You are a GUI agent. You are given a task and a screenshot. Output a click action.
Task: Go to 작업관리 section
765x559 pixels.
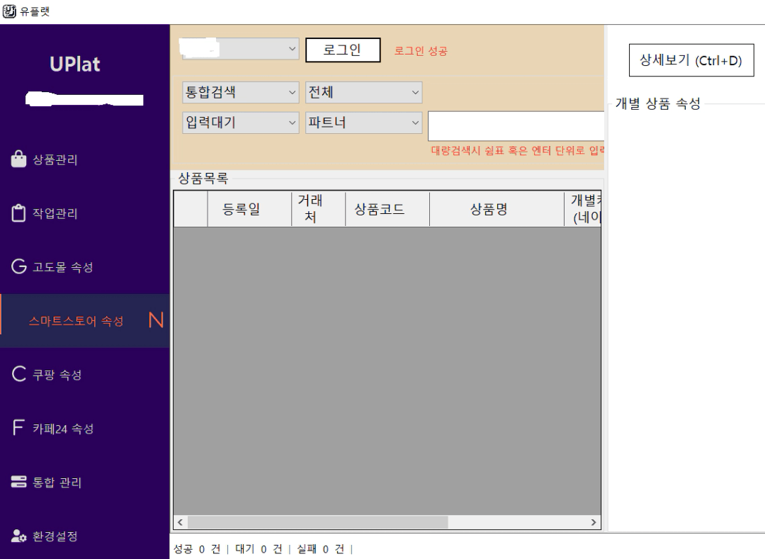(85, 213)
